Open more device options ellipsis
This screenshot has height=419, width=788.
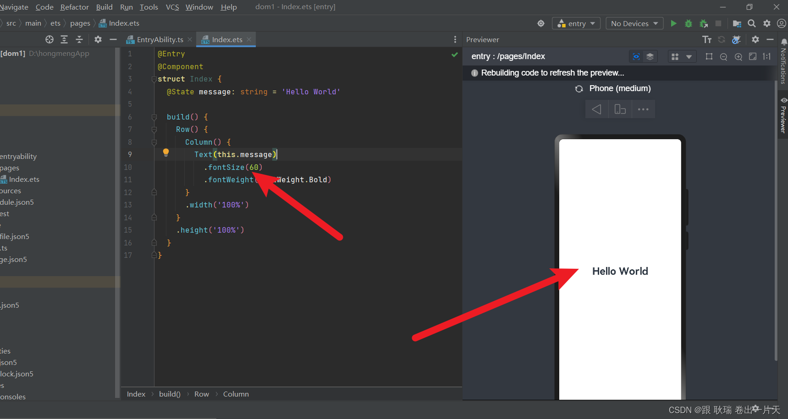point(643,109)
